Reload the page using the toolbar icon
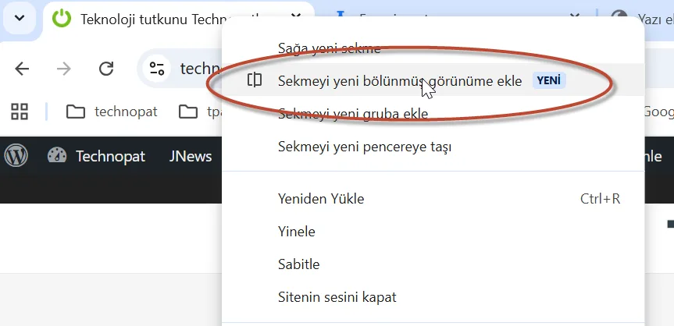Viewport: 674px width, 326px height. [x=106, y=69]
